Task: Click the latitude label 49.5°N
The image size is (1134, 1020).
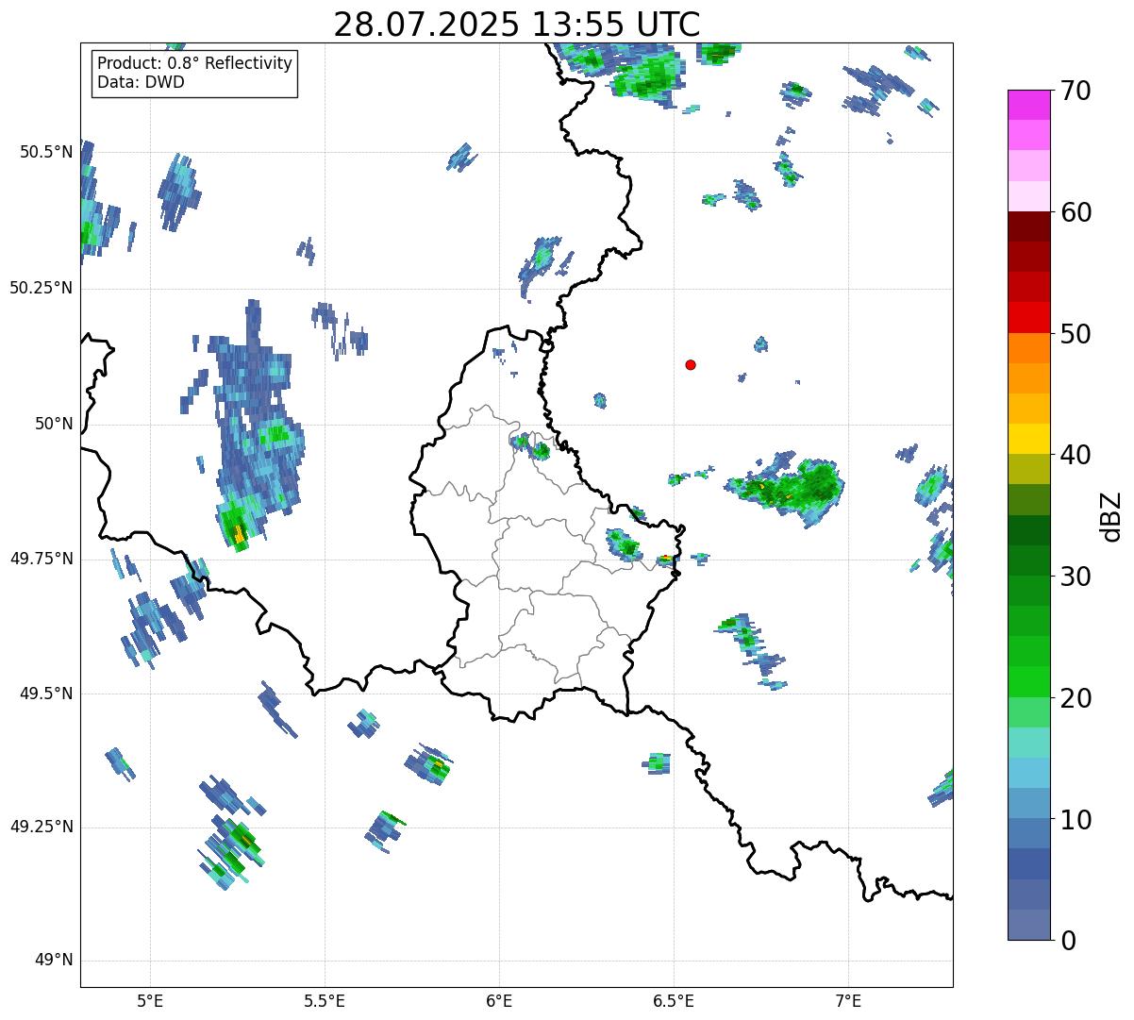Action: [46, 694]
